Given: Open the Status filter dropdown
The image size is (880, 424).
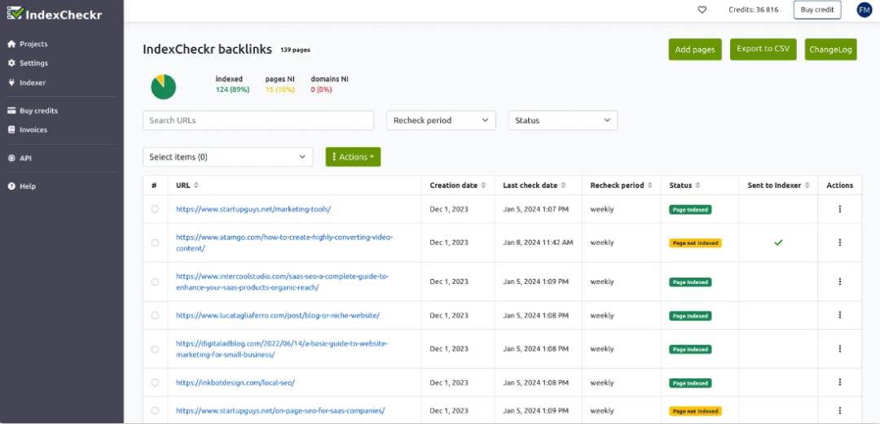Looking at the screenshot, I should pos(562,120).
